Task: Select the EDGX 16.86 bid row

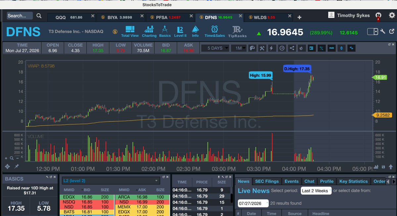Action: 87,197
